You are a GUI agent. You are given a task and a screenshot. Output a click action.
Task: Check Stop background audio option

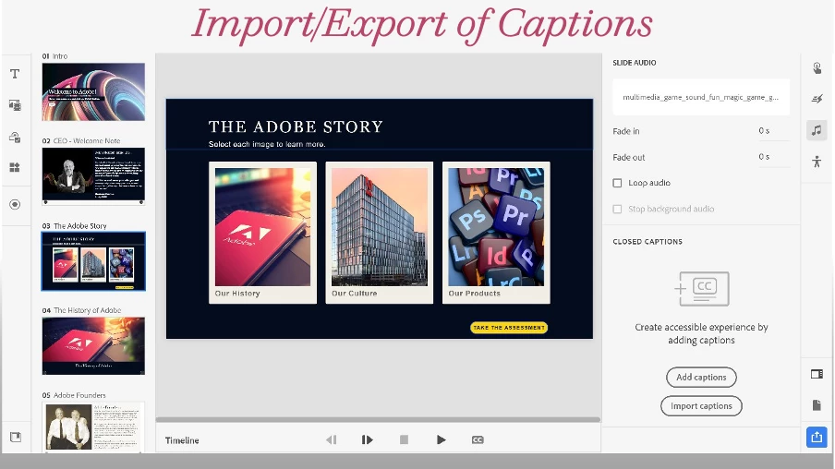click(x=617, y=210)
